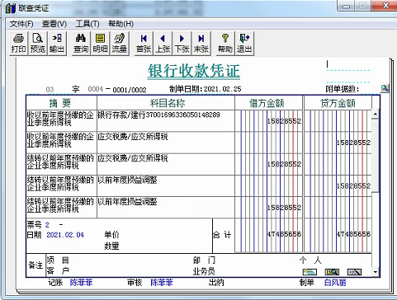Open the 查看(V) menu
Image resolution: width=397 pixels, height=300 pixels.
(x=54, y=24)
